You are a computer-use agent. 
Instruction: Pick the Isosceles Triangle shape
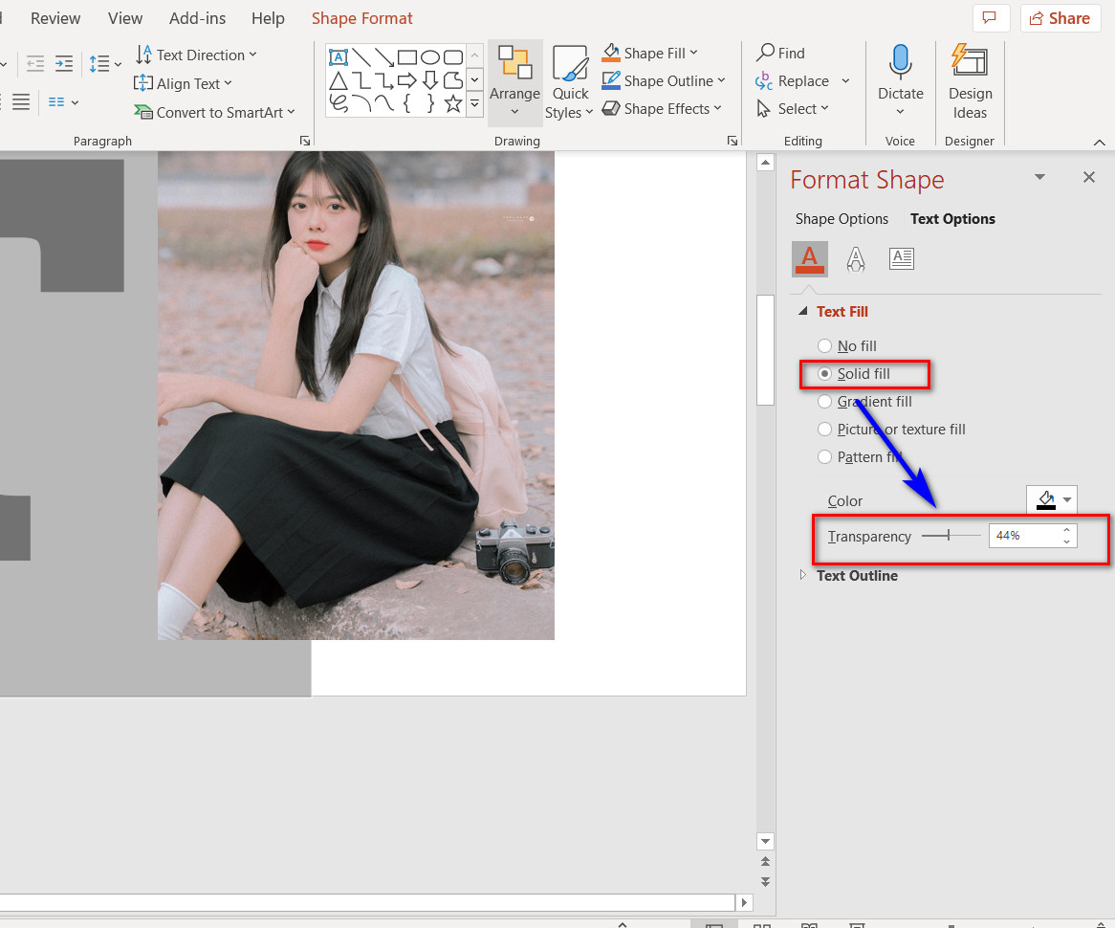click(339, 80)
